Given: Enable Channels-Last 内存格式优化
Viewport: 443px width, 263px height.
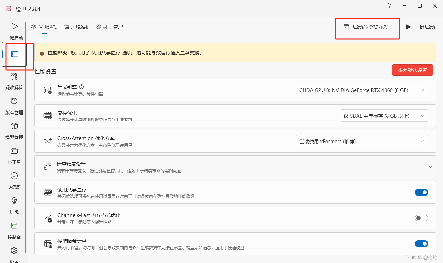Looking at the screenshot, I should click(x=421, y=218).
